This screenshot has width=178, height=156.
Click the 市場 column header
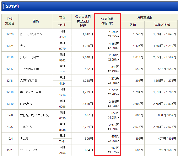[x=62, y=17]
